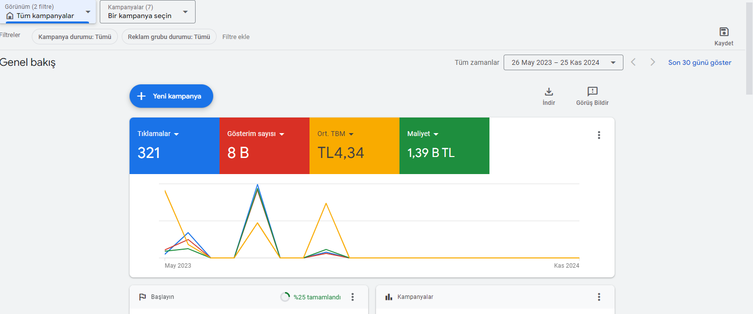Download report via İndir icon
This screenshot has width=753, height=314.
tap(549, 92)
